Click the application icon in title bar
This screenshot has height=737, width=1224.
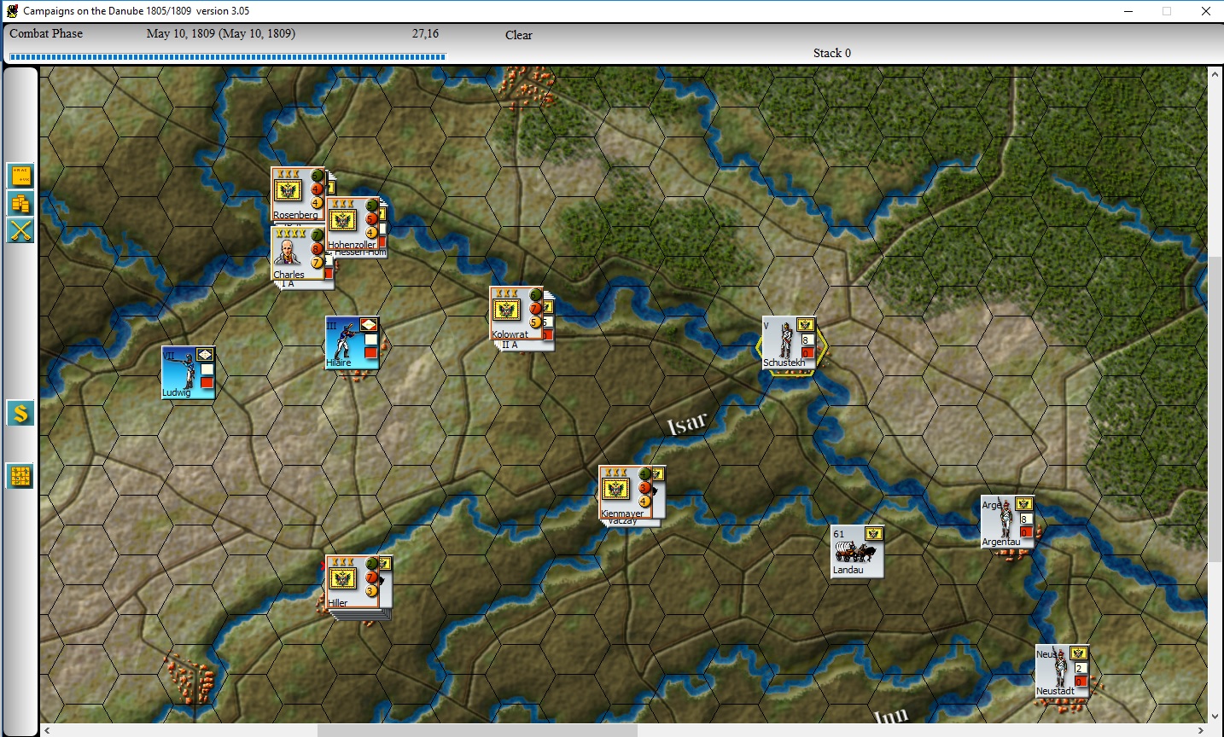(x=12, y=11)
